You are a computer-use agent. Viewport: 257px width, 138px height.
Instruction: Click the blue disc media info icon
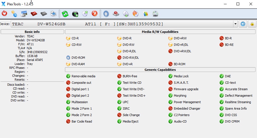point(106,14)
